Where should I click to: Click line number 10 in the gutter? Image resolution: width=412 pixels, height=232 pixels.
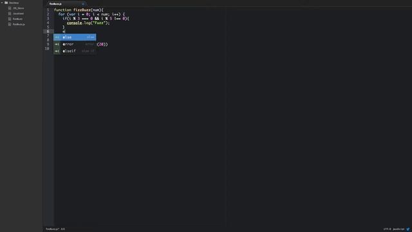[x=47, y=49]
